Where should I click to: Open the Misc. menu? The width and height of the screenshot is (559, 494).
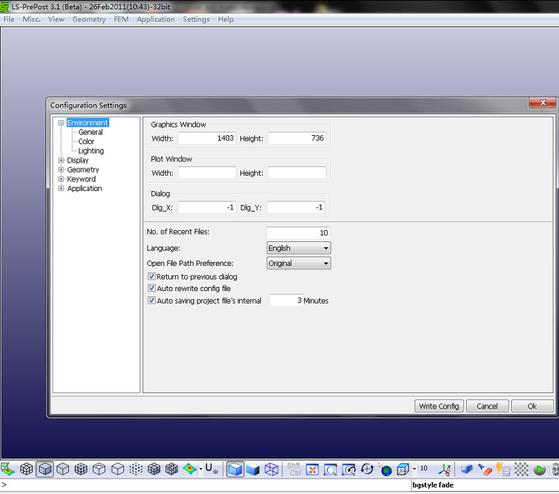(x=31, y=19)
